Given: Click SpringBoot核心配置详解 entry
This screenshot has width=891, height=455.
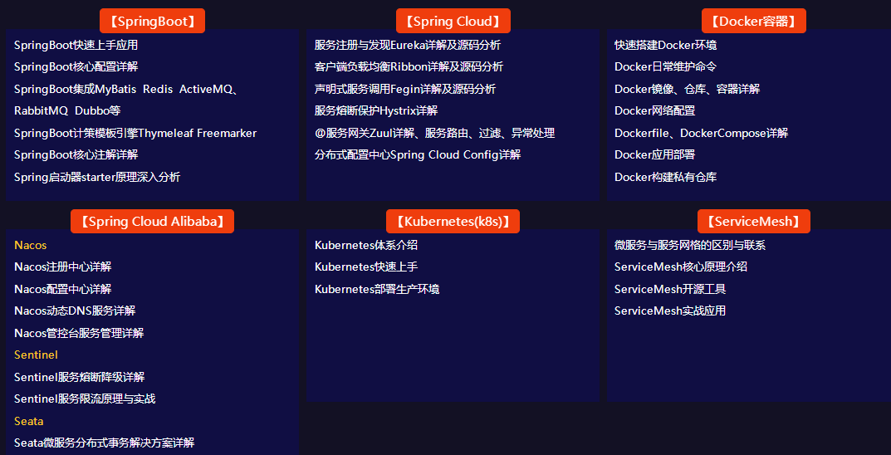Looking at the screenshot, I should click(76, 66).
